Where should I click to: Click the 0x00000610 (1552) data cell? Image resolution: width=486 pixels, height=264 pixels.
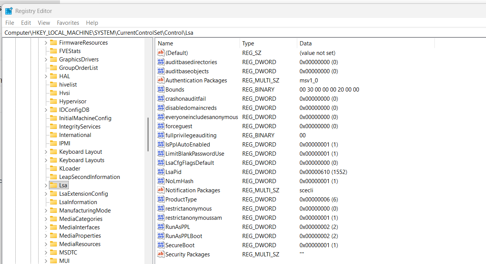(323, 172)
